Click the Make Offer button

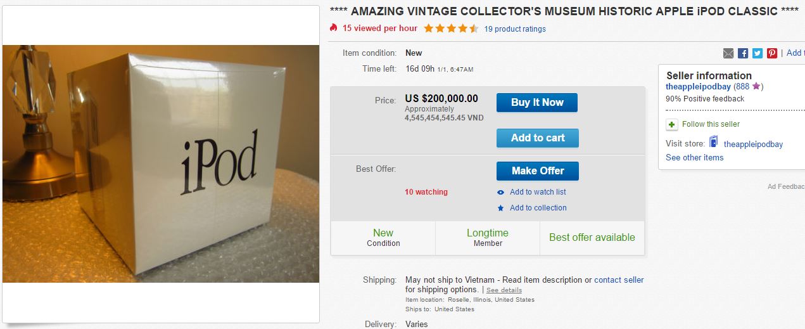[537, 171]
